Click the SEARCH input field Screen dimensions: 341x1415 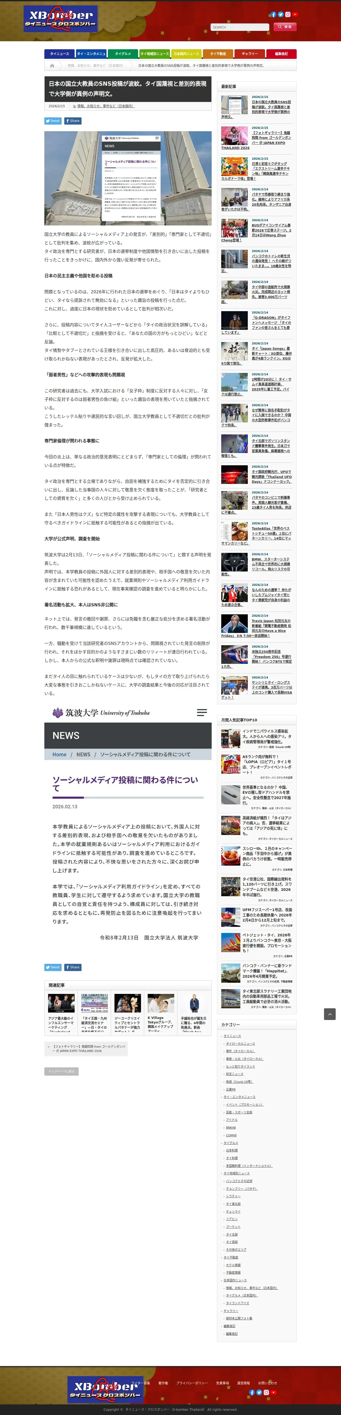click(x=240, y=27)
